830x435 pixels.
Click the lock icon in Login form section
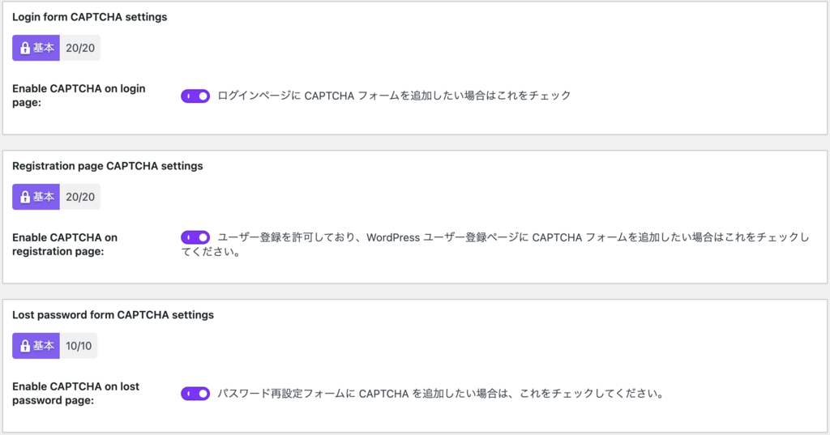[25, 48]
